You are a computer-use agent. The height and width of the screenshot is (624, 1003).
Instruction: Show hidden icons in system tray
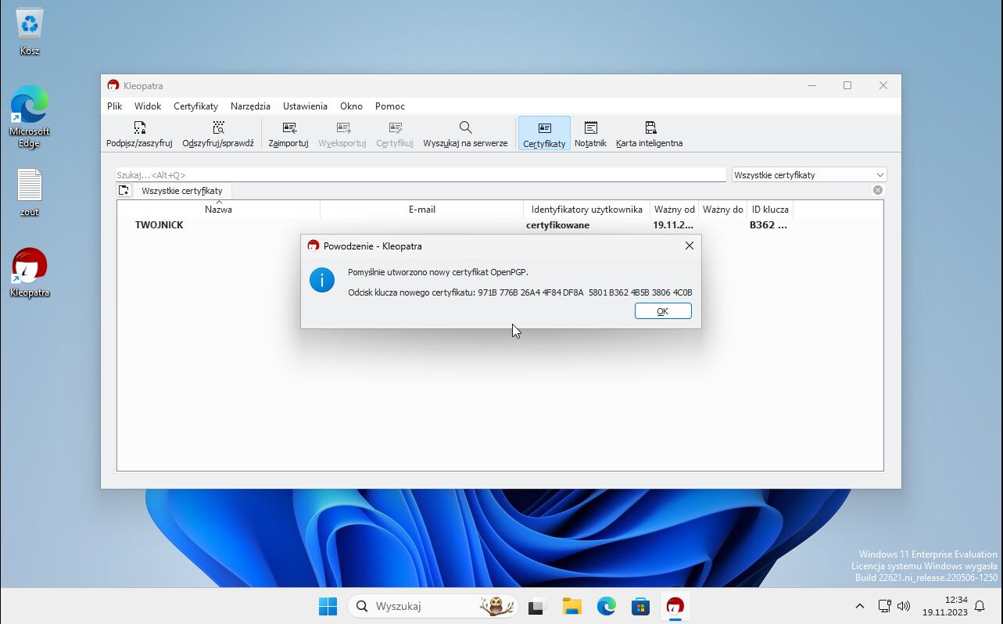[x=860, y=606]
